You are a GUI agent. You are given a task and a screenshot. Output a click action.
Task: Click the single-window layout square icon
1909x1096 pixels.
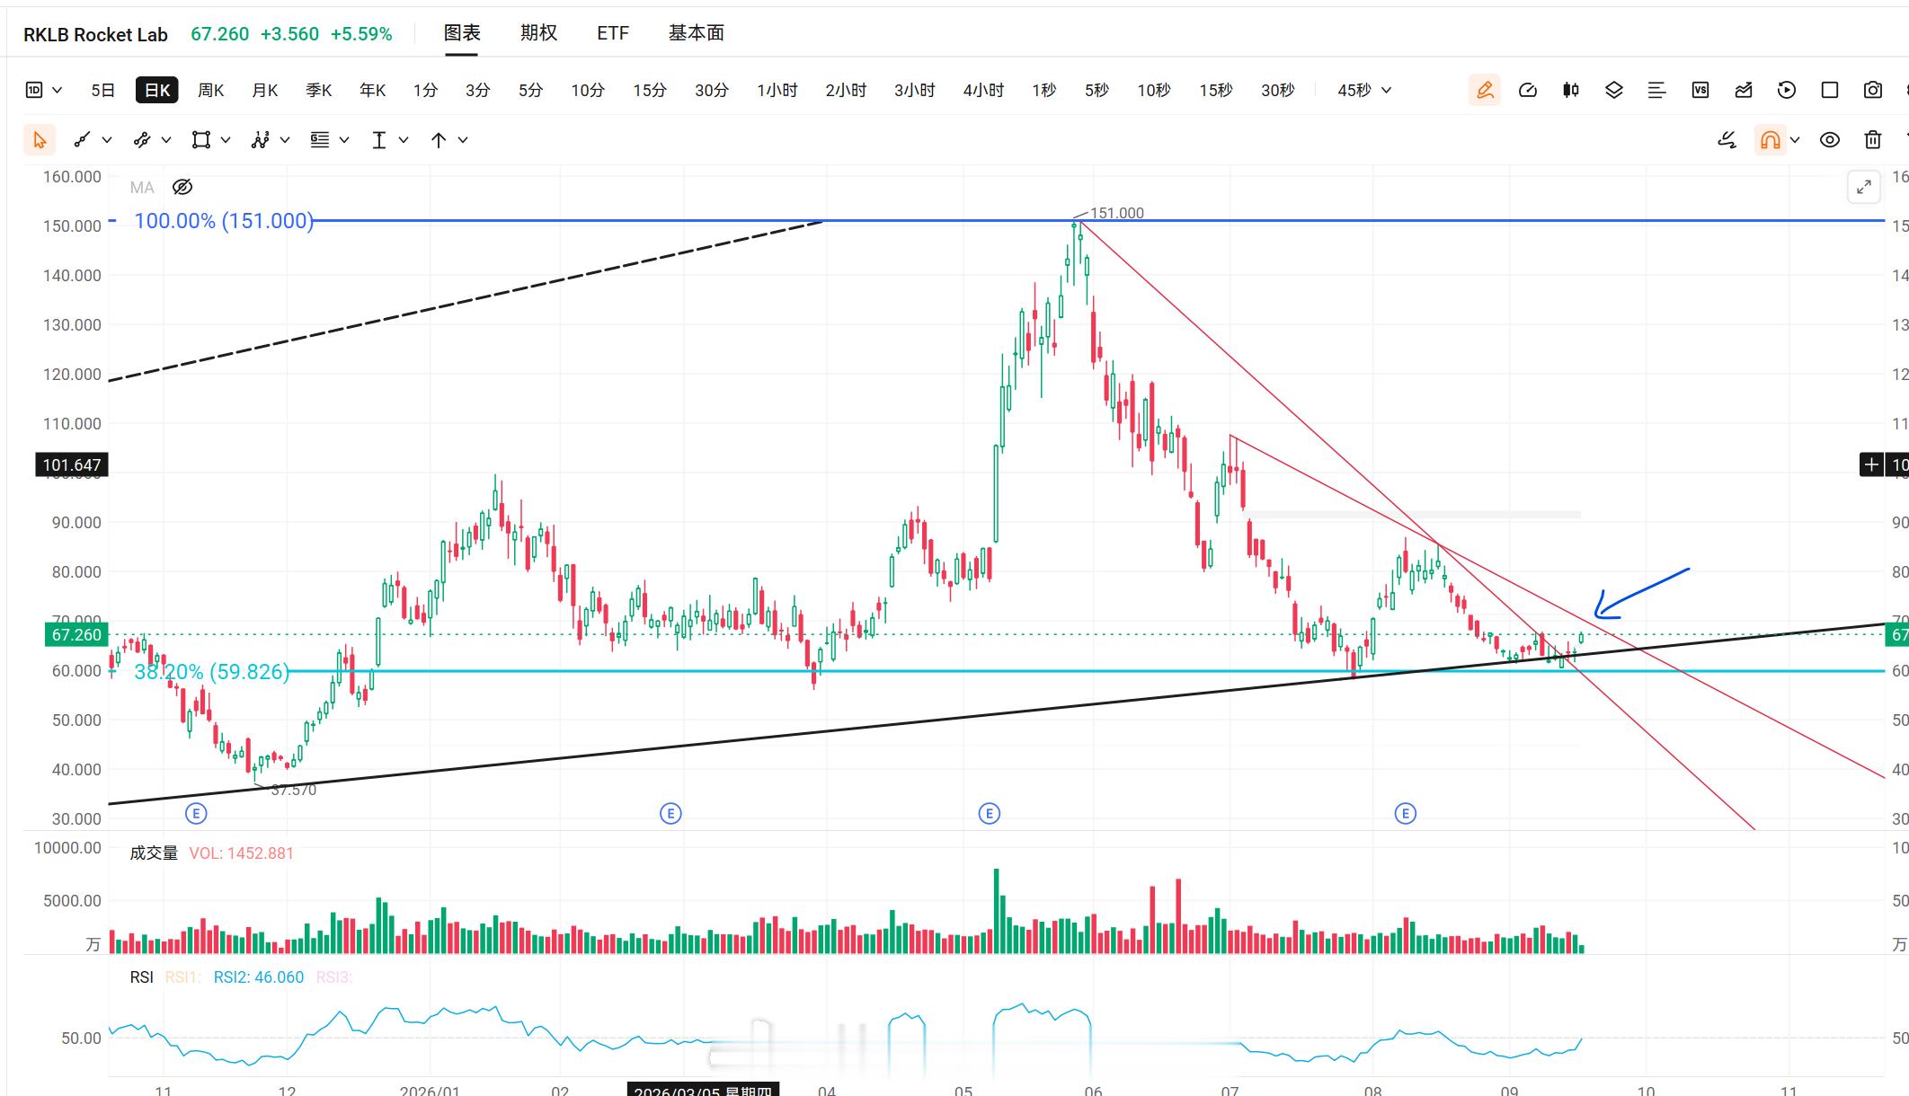1830,90
